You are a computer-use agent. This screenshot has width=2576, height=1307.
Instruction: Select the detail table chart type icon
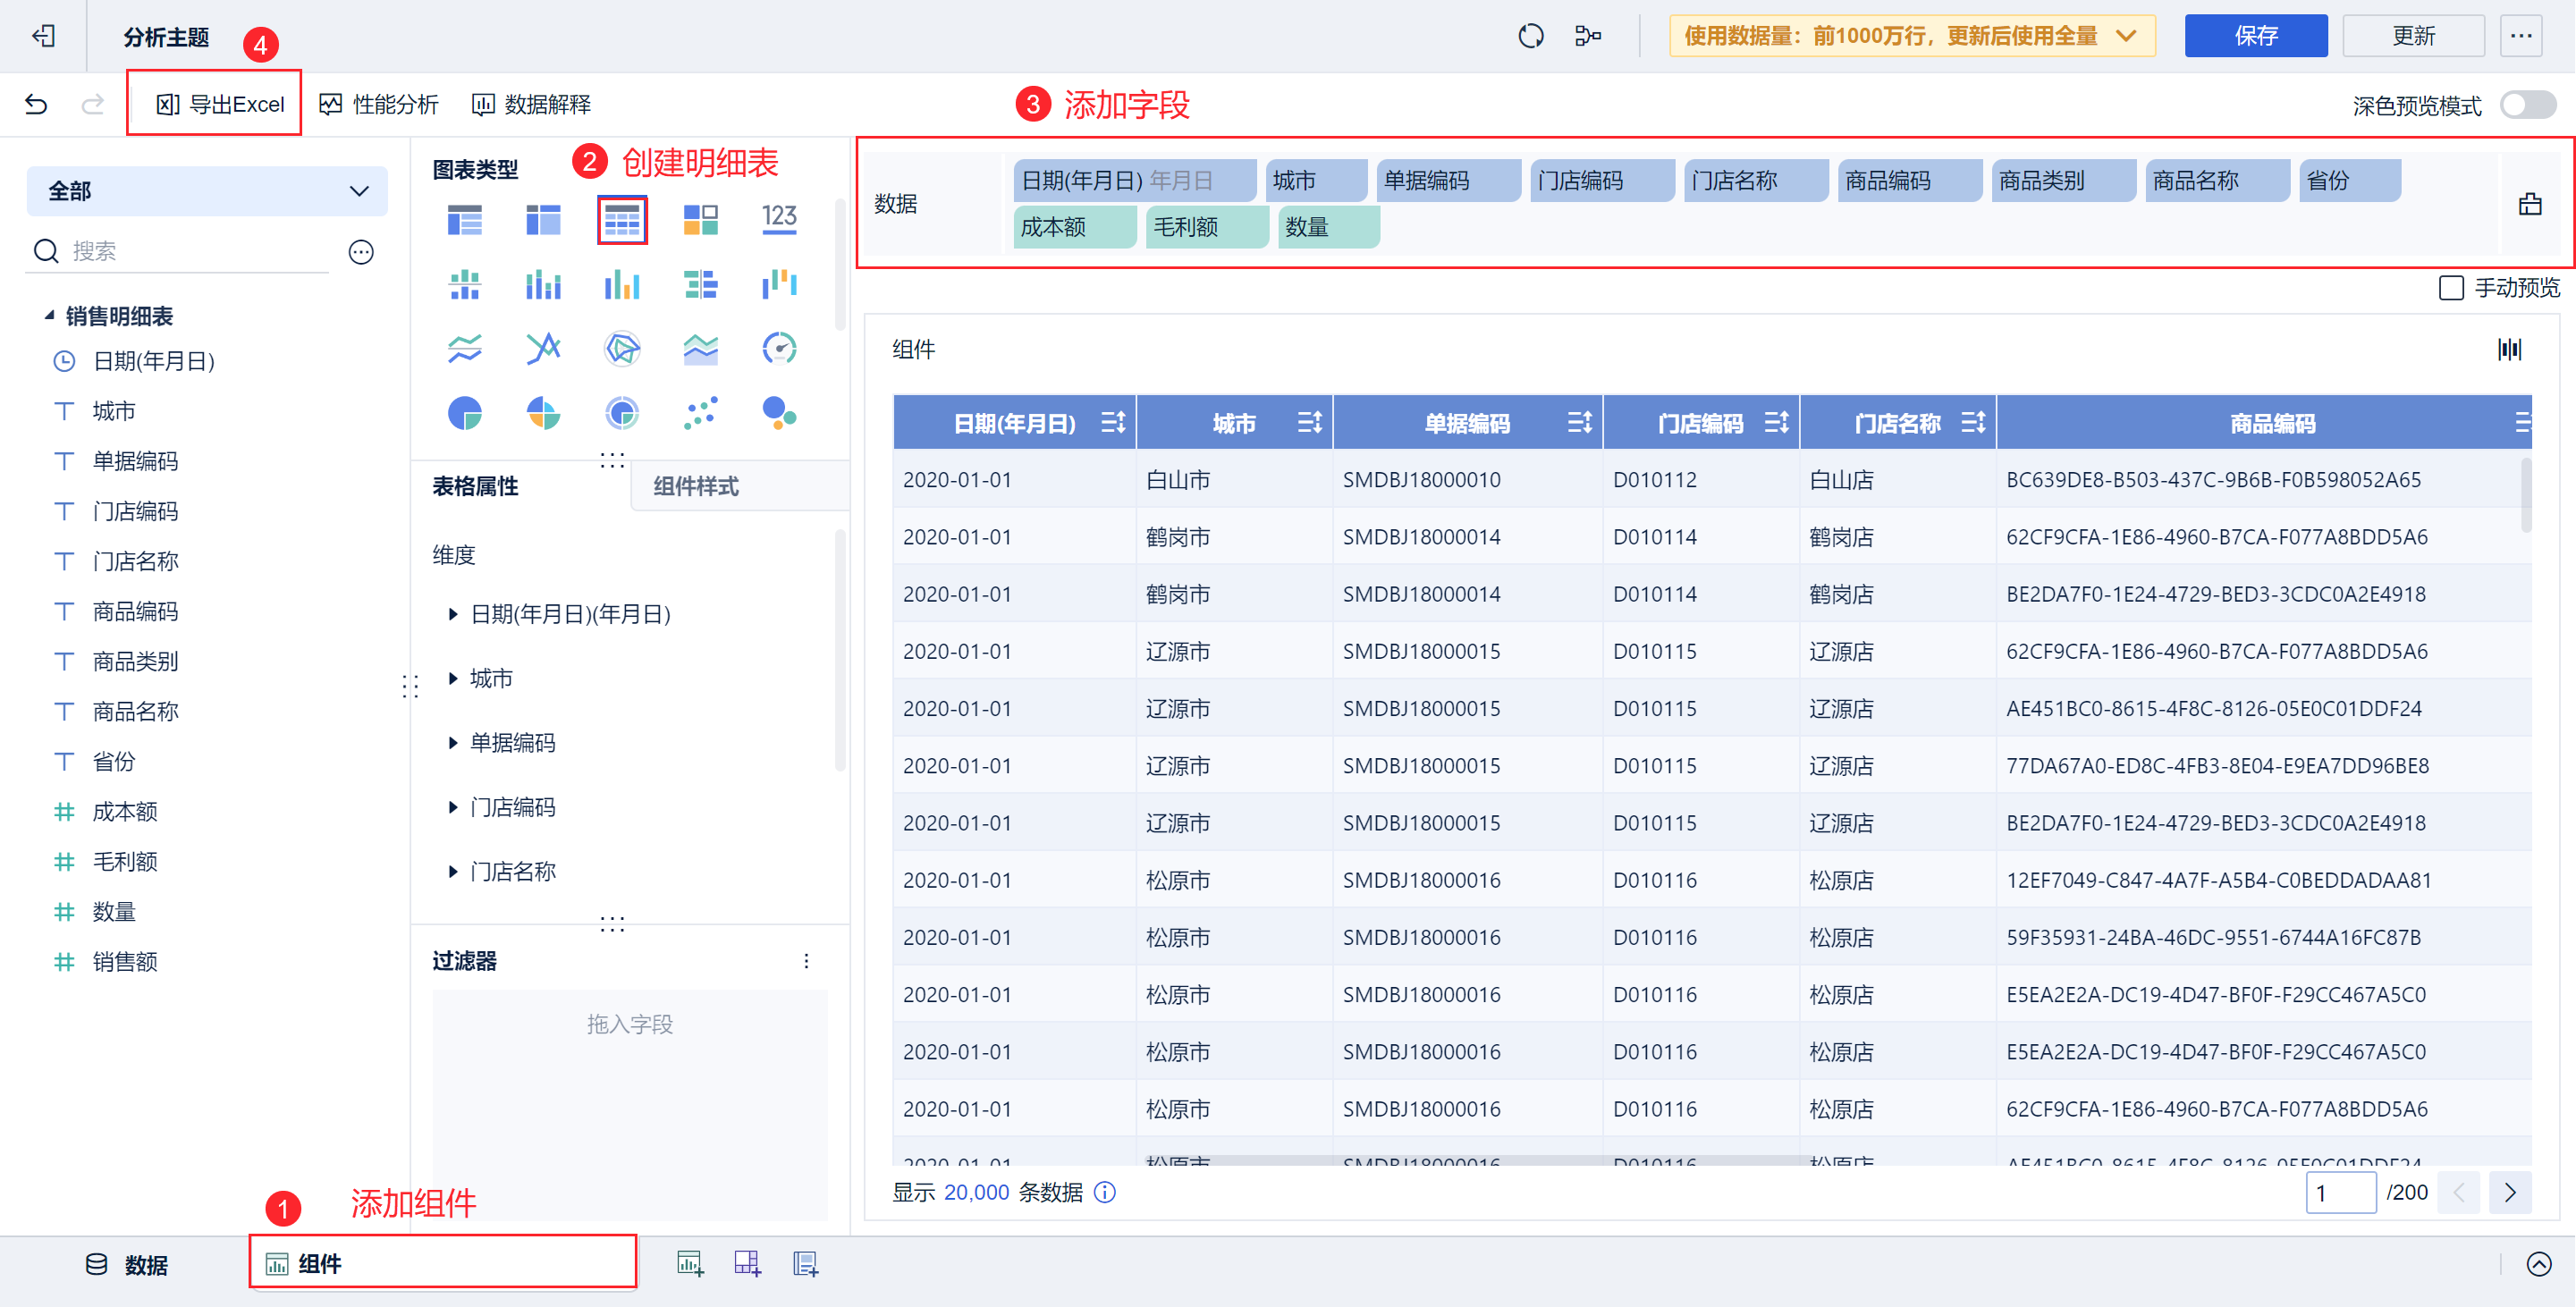pos(622,219)
